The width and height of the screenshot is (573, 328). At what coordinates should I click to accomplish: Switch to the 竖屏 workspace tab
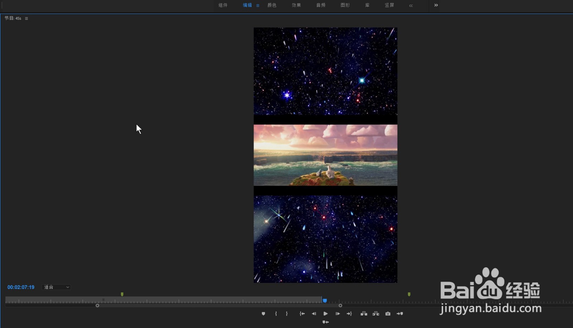pos(390,5)
